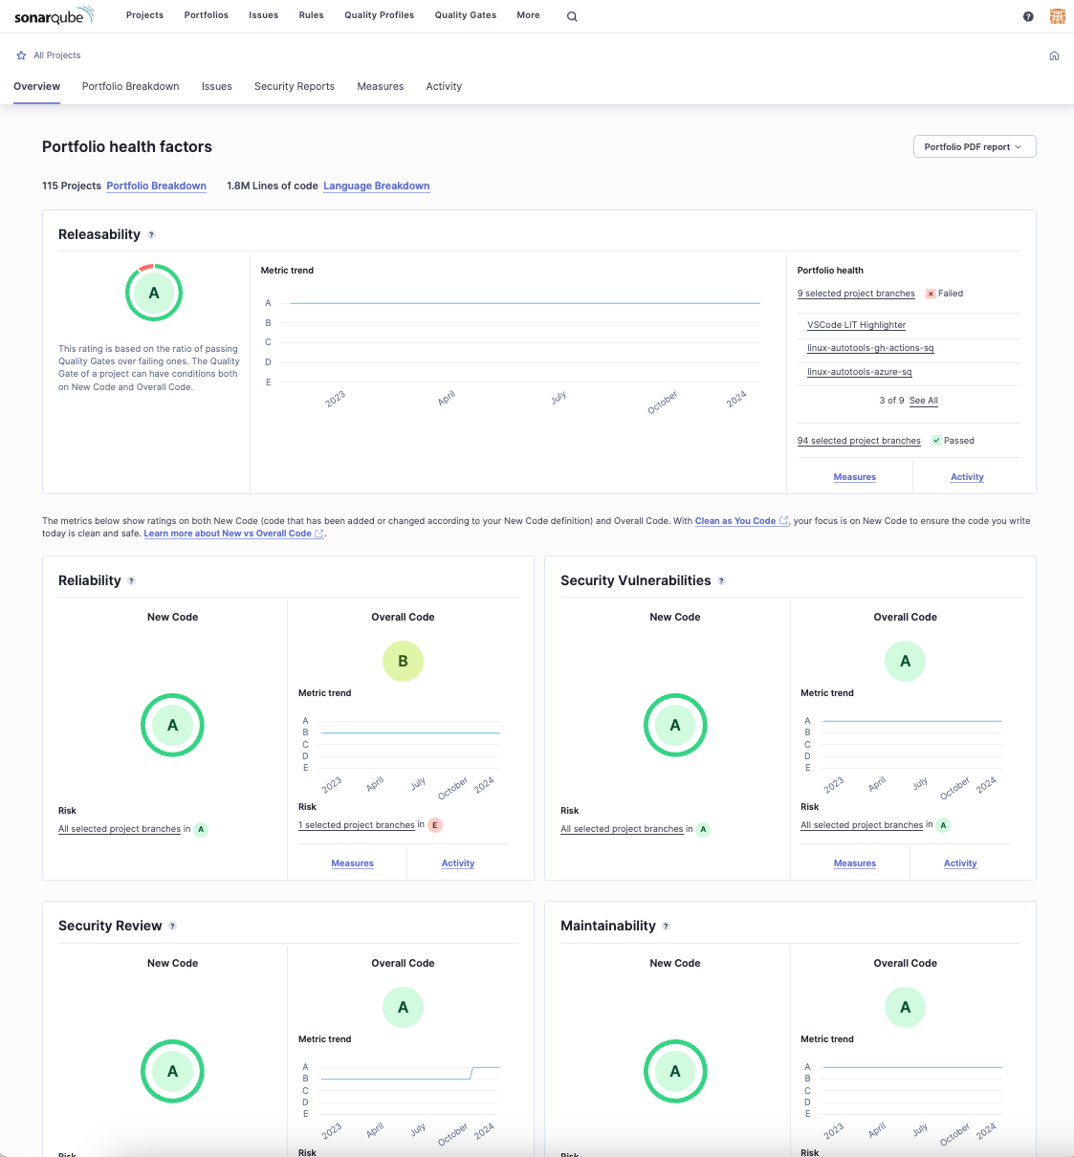Open the Clean as You Code external link
This screenshot has height=1157, width=1074.
[734, 521]
